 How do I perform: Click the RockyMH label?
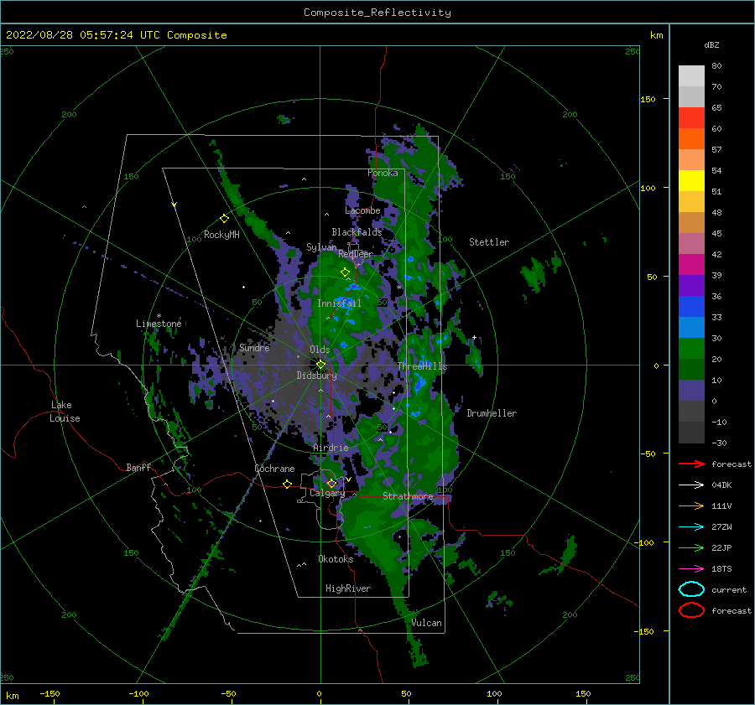tap(221, 235)
